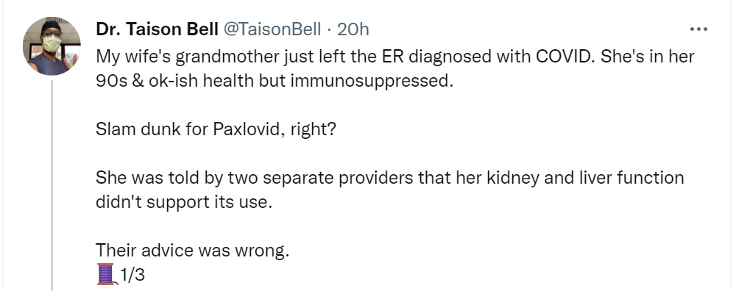The width and height of the screenshot is (736, 291).
Task: Click the vertical thread connector line below avatar
Action: click(52, 185)
